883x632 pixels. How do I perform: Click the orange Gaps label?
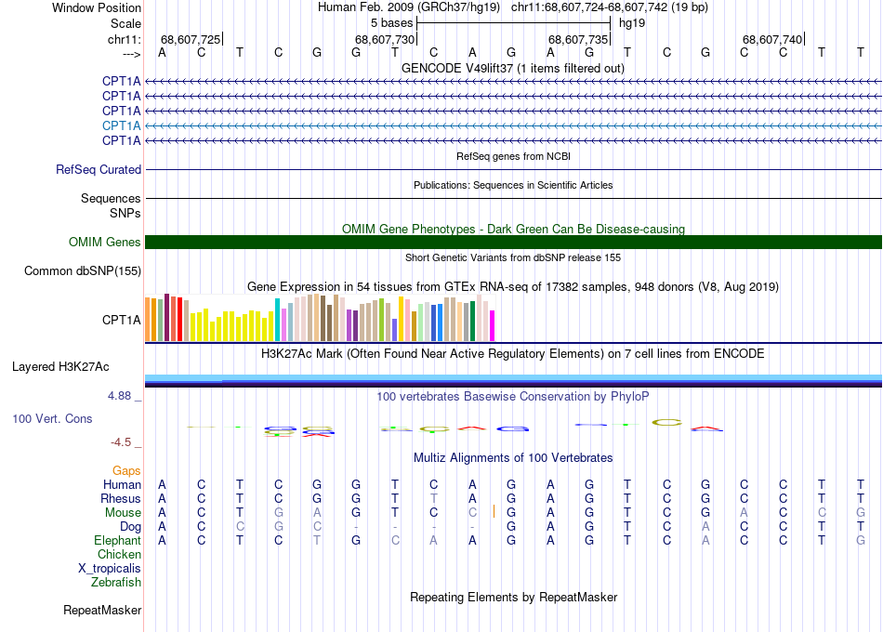[x=126, y=471]
